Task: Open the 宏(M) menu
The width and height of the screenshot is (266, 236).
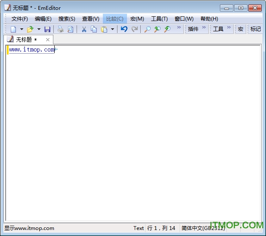Action: (137, 19)
